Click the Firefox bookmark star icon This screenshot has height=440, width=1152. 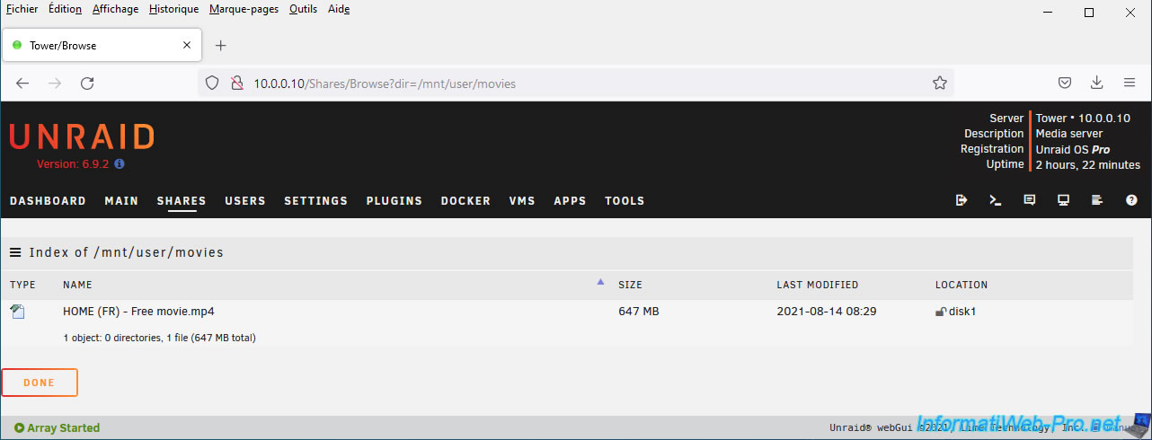(940, 83)
